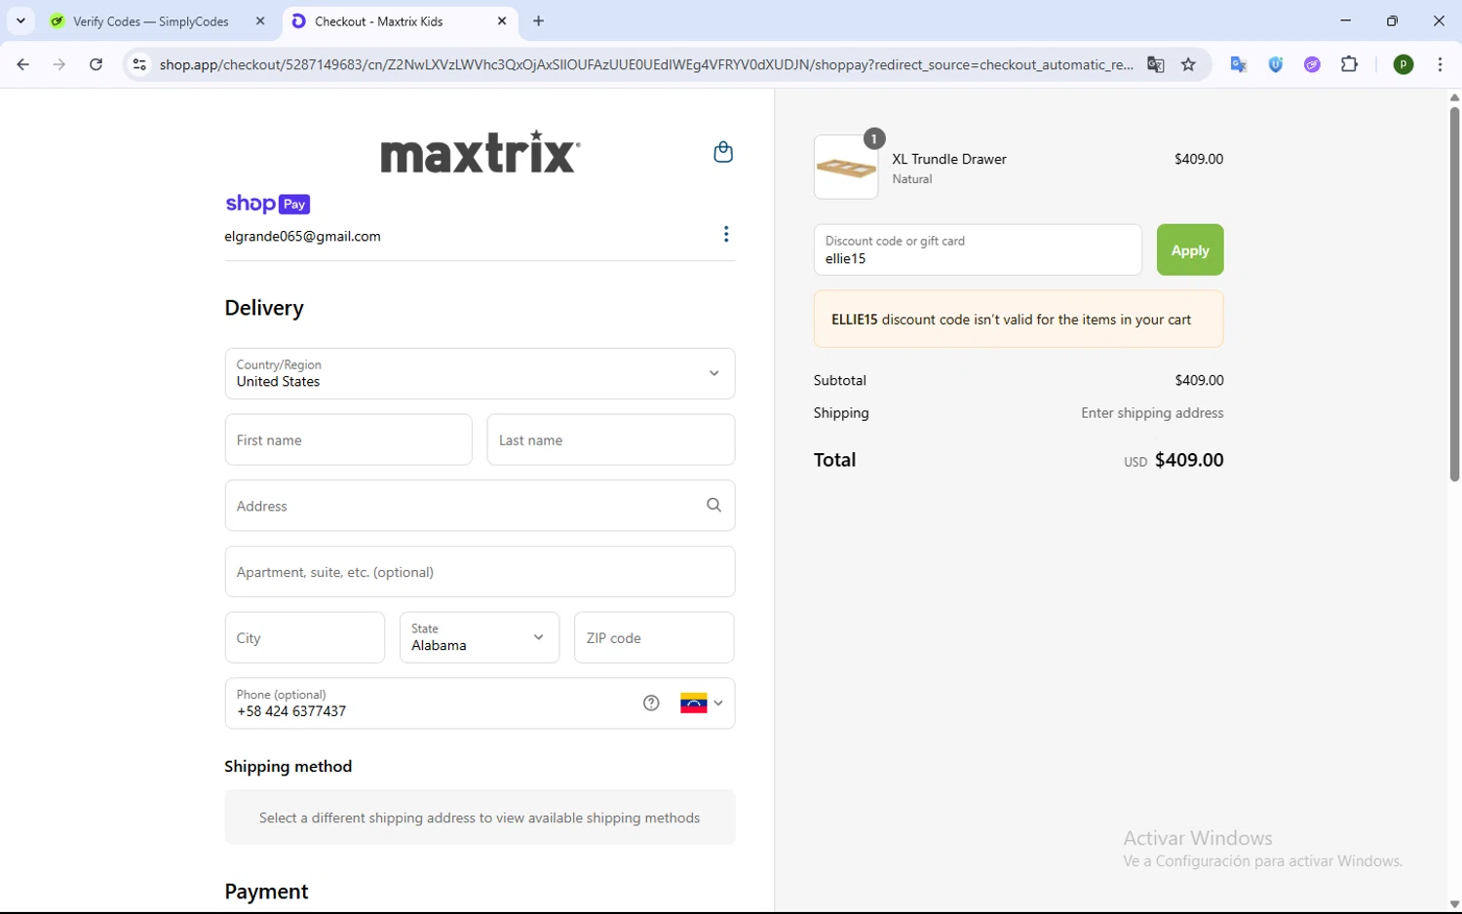
Task: Apply the discount code
Action: click(x=1190, y=249)
